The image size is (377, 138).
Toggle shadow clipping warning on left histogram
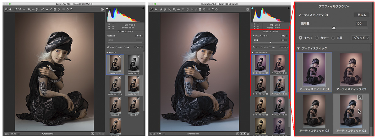107,8
